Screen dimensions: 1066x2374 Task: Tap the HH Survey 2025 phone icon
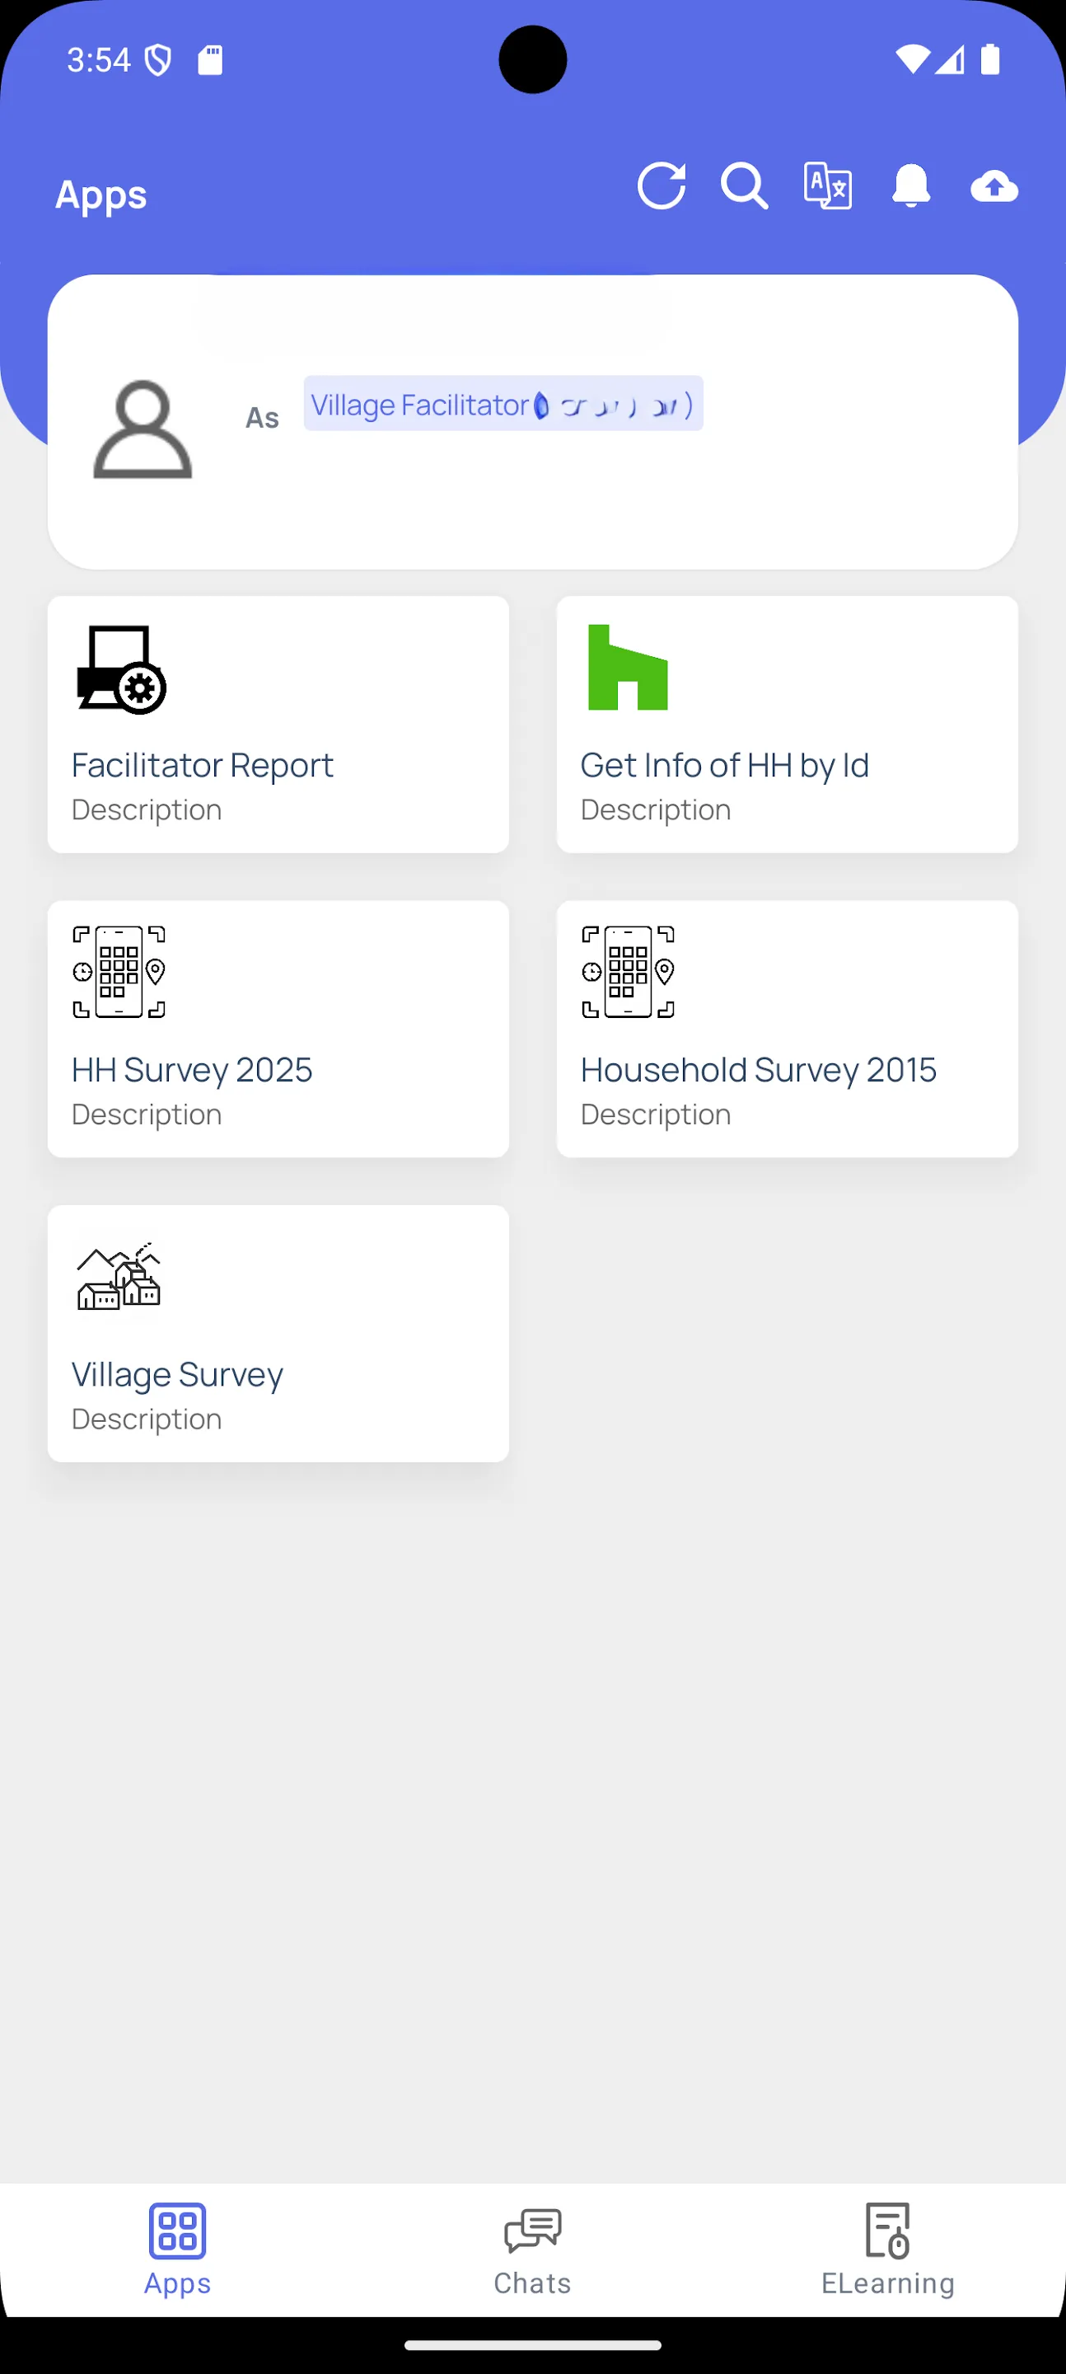pos(119,971)
